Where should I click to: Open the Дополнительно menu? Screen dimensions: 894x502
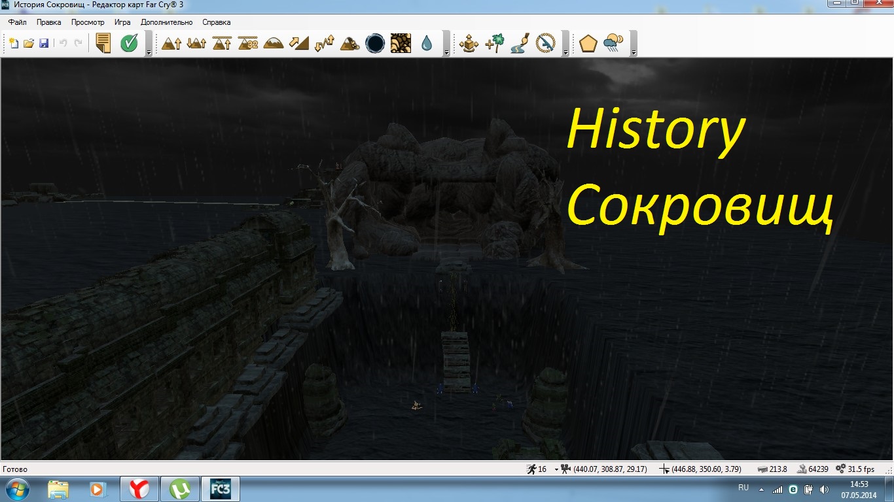click(x=167, y=22)
